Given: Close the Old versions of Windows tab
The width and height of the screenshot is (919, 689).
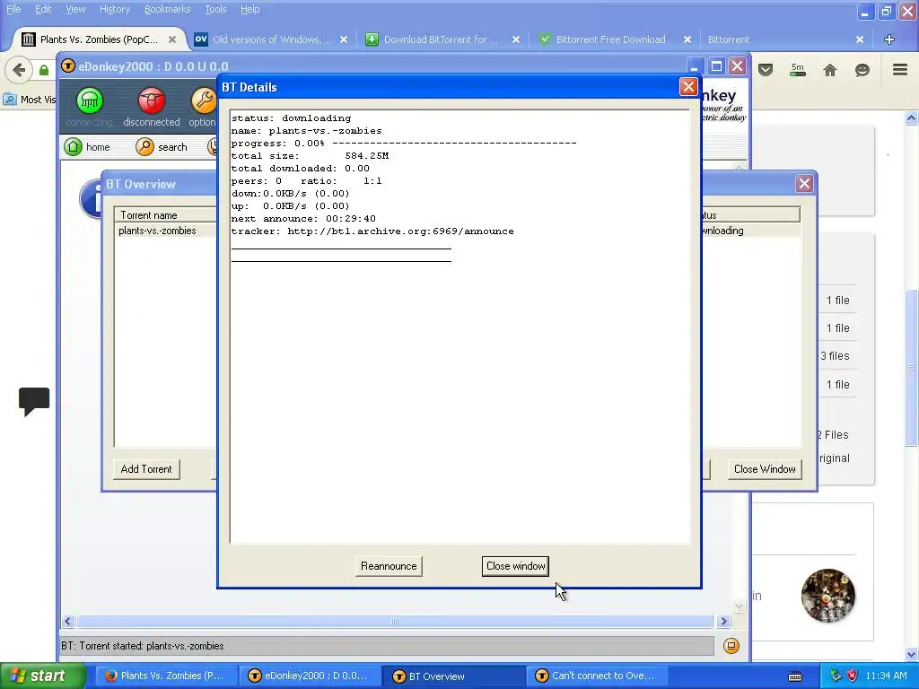Looking at the screenshot, I should point(344,39).
